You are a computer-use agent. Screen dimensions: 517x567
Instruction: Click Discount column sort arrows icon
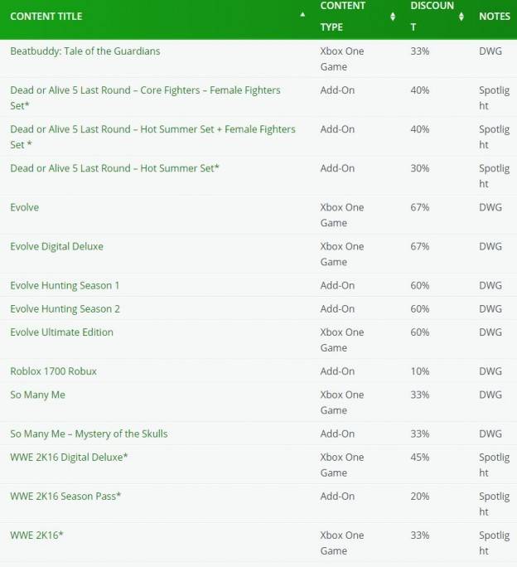point(461,17)
